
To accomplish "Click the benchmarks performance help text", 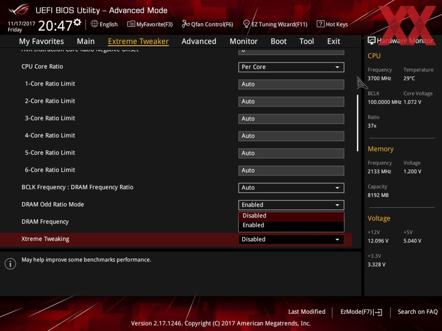I will click(86, 260).
